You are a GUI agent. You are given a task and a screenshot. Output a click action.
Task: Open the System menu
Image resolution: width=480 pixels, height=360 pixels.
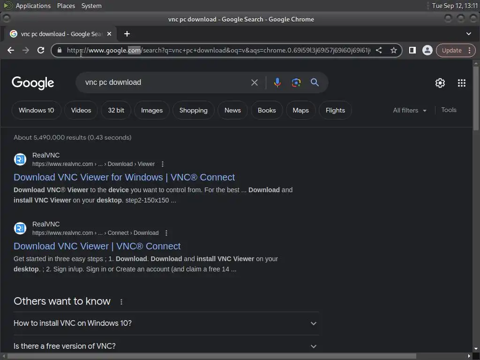tap(91, 6)
